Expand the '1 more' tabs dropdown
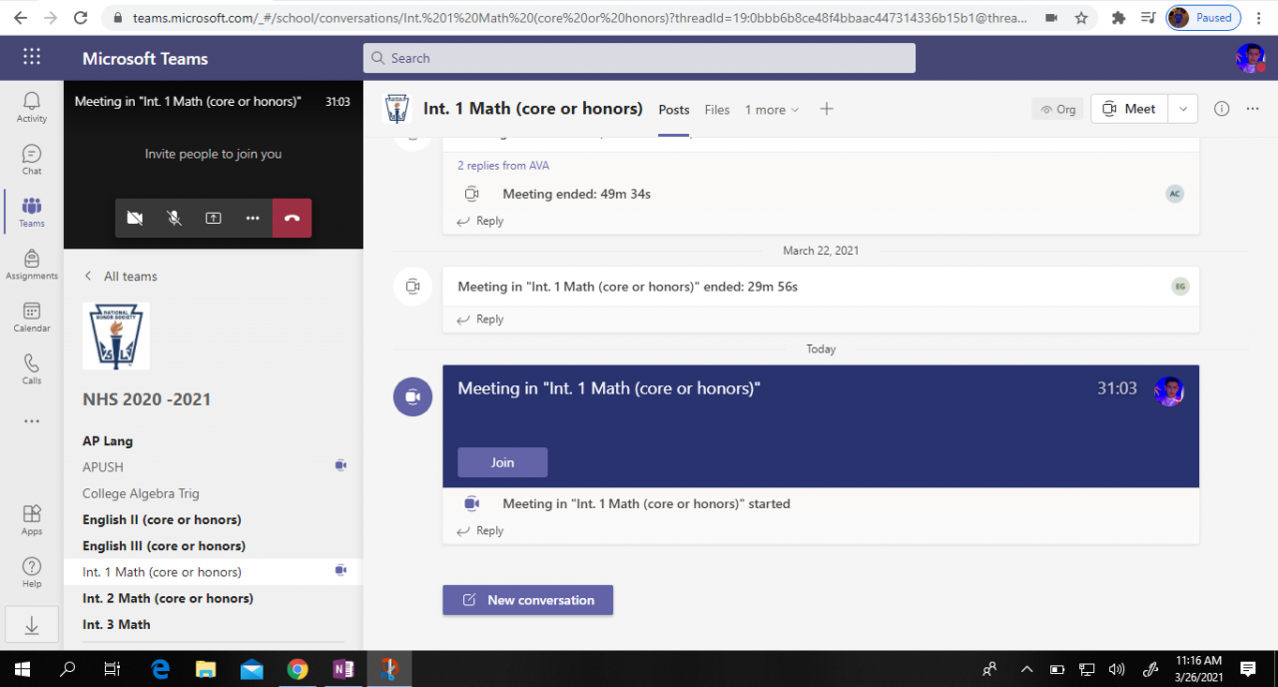Image resolution: width=1278 pixels, height=687 pixels. click(x=772, y=110)
